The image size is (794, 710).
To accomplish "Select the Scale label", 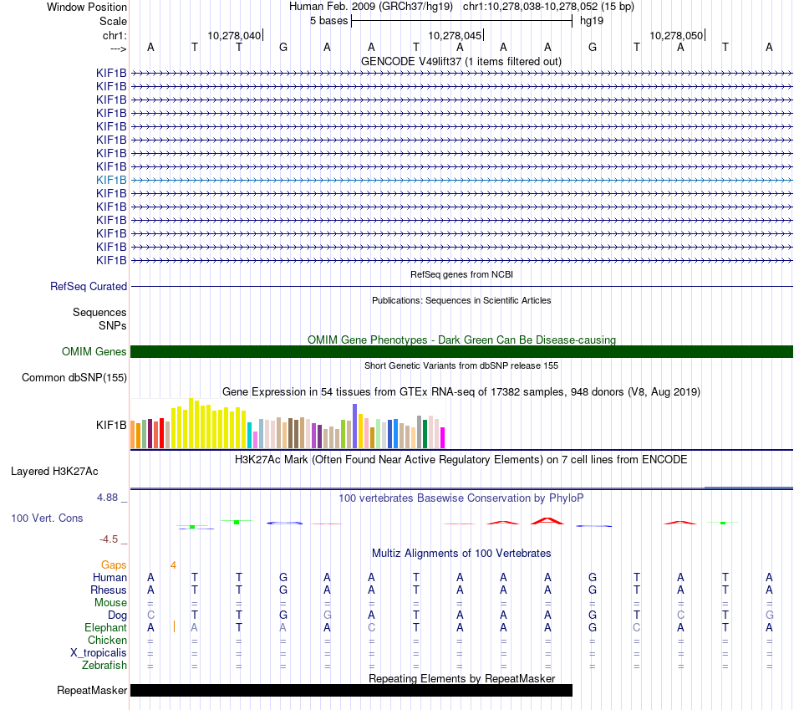I will pos(113,21).
